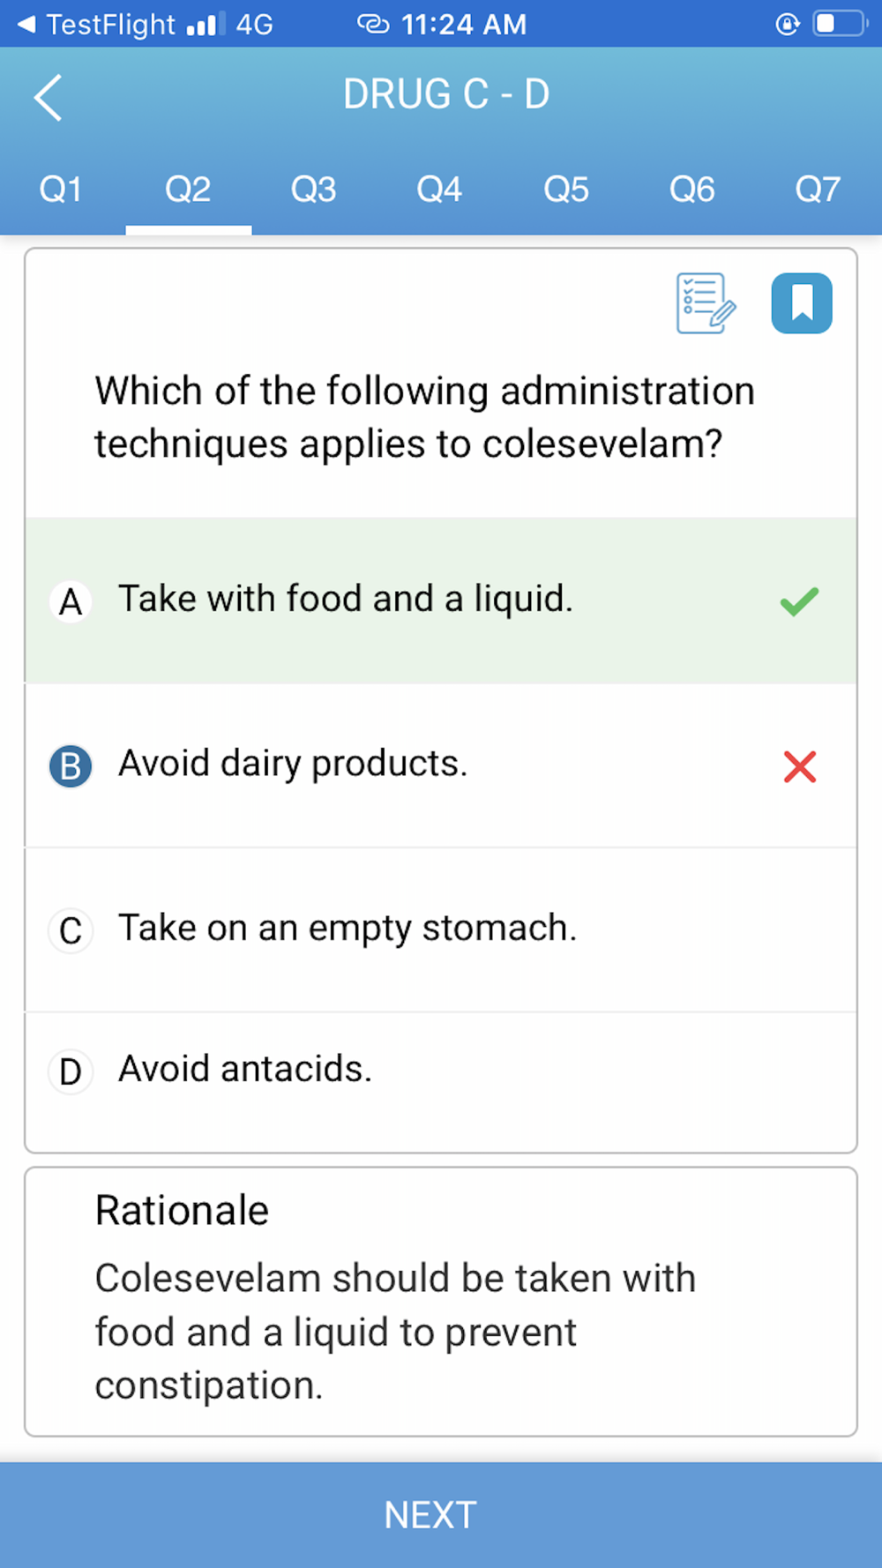Choose the "Avoid antacids." answer
Viewport: 882px width, 1568px height.
[x=245, y=1070]
